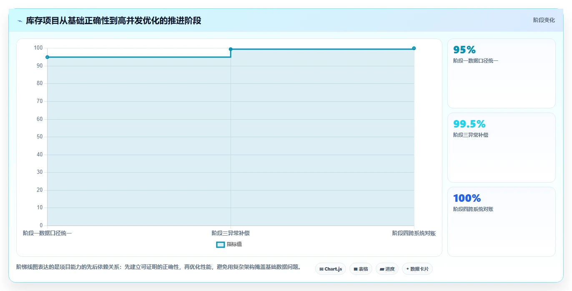Click the 阶段四跨系统对账 card label
The width and height of the screenshot is (572, 291).
pyautogui.click(x=473, y=209)
